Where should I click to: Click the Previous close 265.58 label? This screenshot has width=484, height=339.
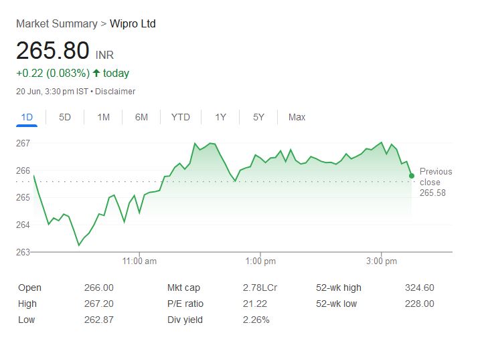point(435,182)
